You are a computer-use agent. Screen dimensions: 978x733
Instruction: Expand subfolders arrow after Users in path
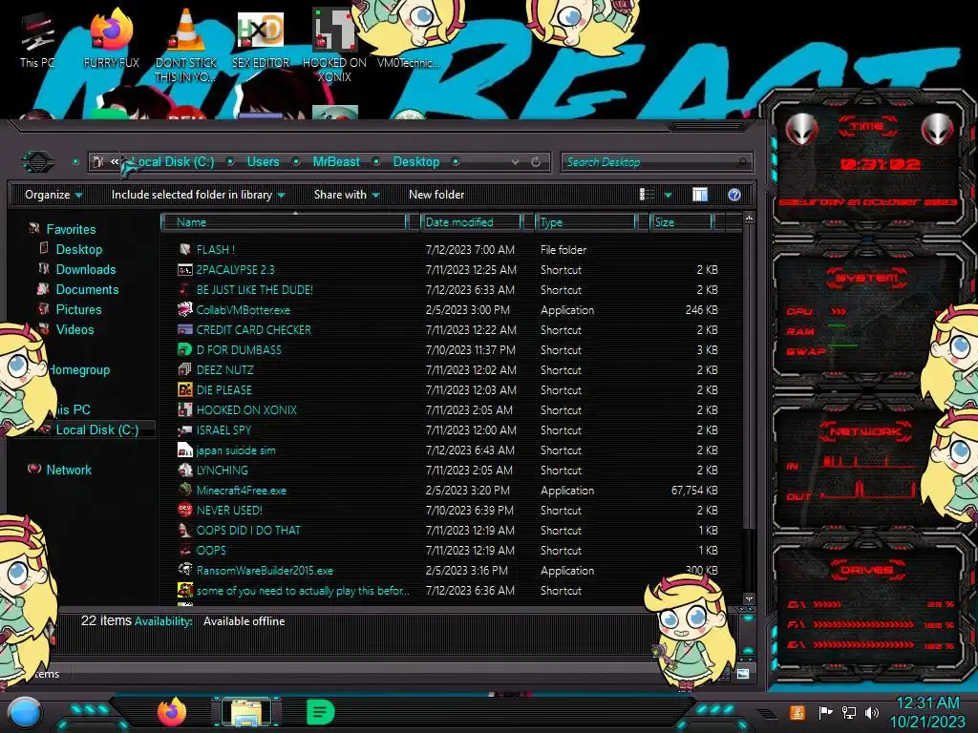(x=296, y=162)
